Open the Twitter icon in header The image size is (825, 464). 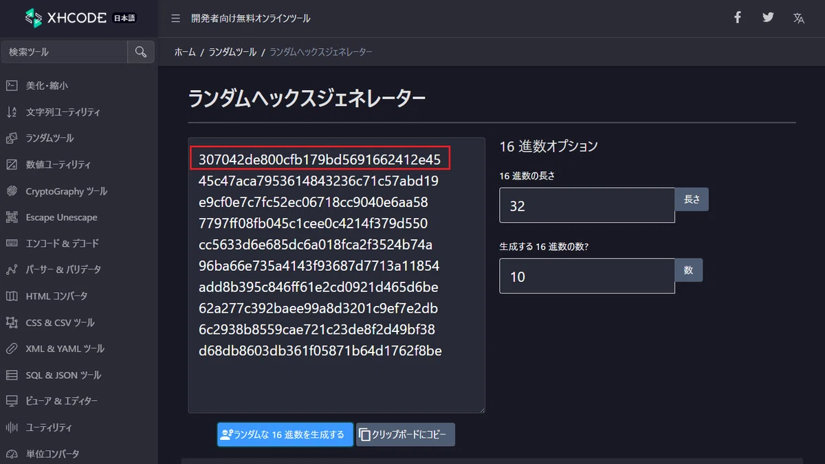768,18
